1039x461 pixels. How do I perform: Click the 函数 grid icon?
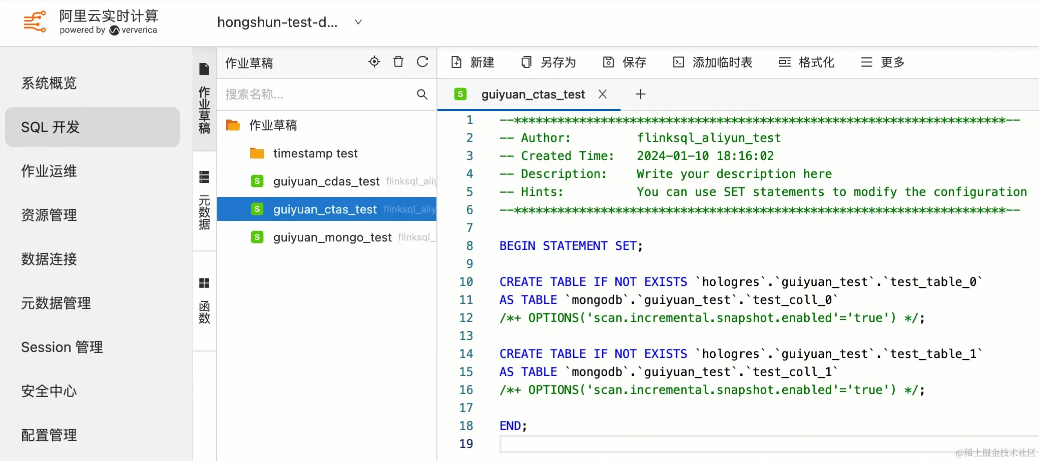click(204, 283)
